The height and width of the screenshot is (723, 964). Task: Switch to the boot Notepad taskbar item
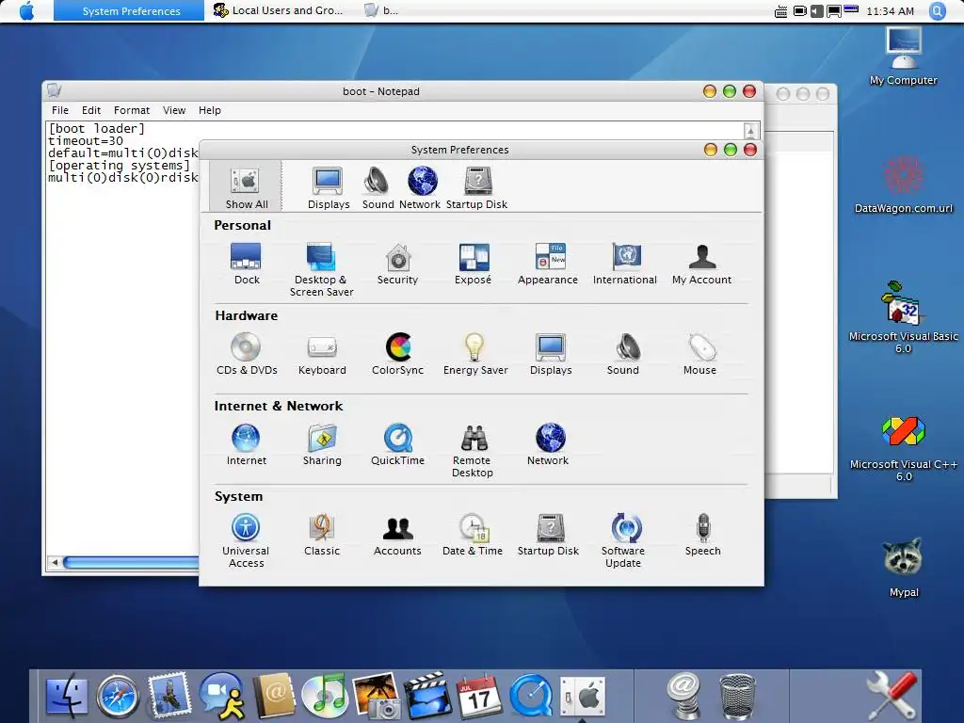381,10
